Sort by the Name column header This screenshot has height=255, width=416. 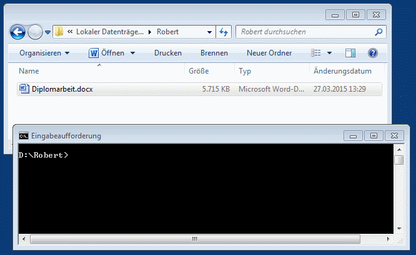(x=29, y=71)
